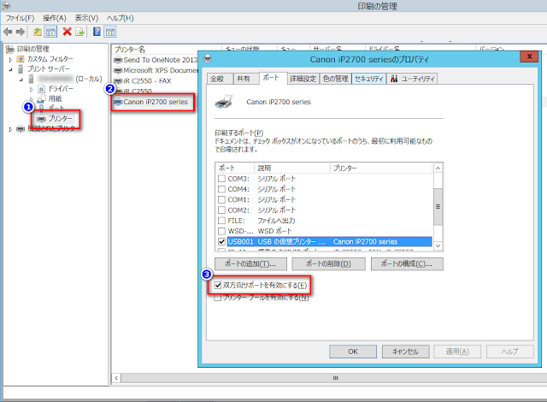
Task: Click the port list vertical scrollbar thumb
Action: pos(438,207)
